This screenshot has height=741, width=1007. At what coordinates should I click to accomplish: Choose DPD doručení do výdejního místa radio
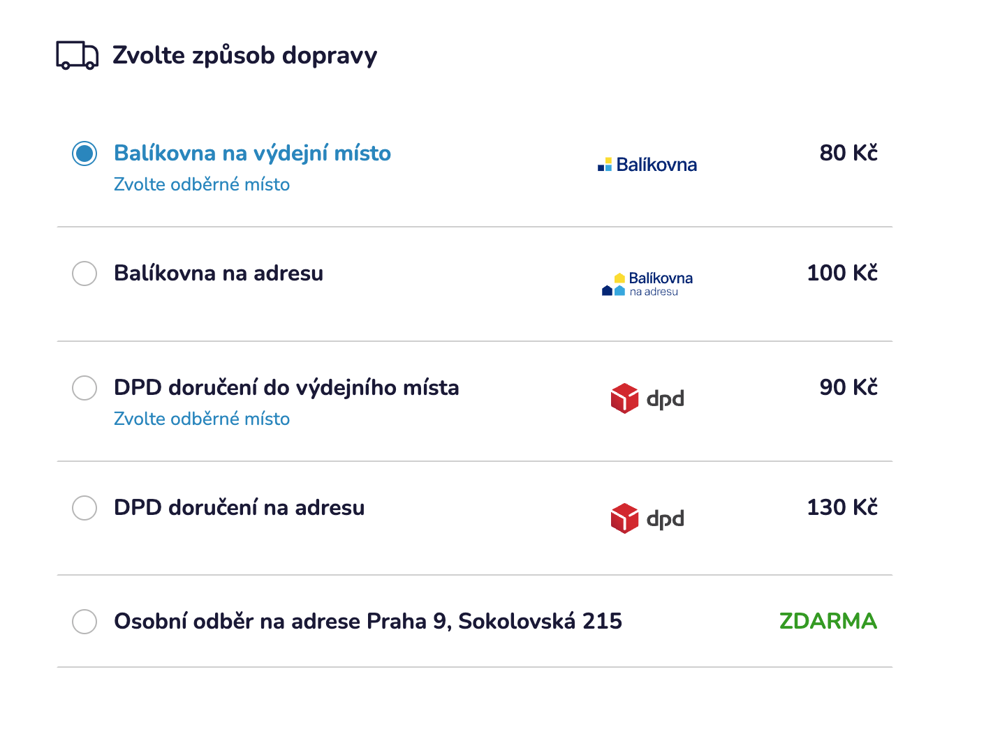click(84, 388)
